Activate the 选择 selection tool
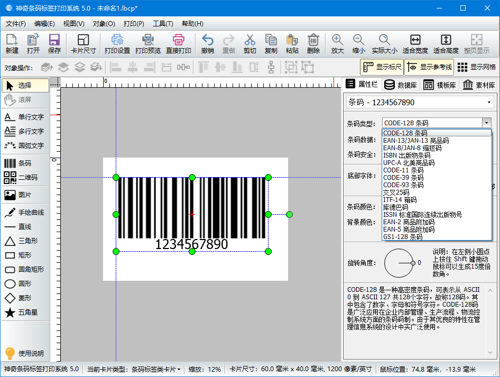 25,86
